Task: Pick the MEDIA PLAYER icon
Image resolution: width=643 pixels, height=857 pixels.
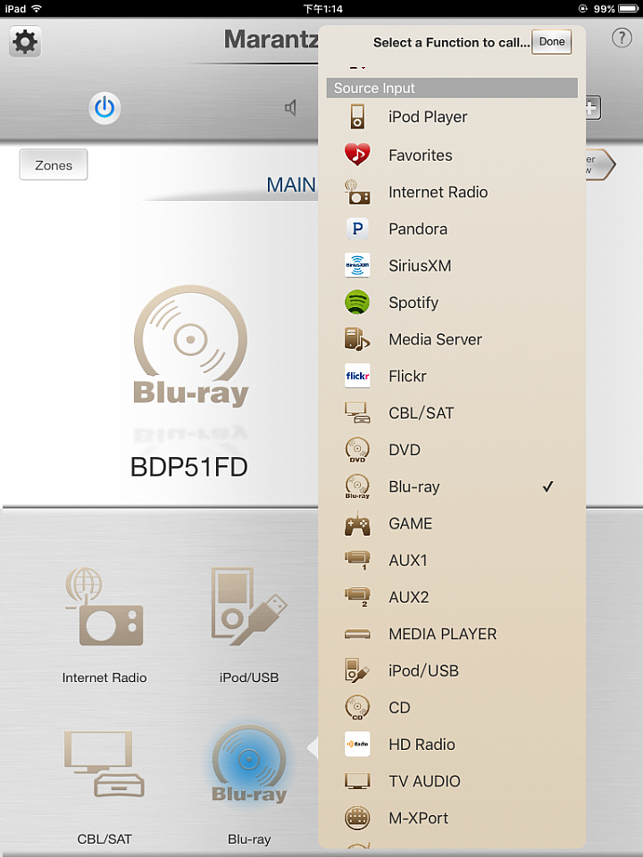Action: tap(357, 634)
